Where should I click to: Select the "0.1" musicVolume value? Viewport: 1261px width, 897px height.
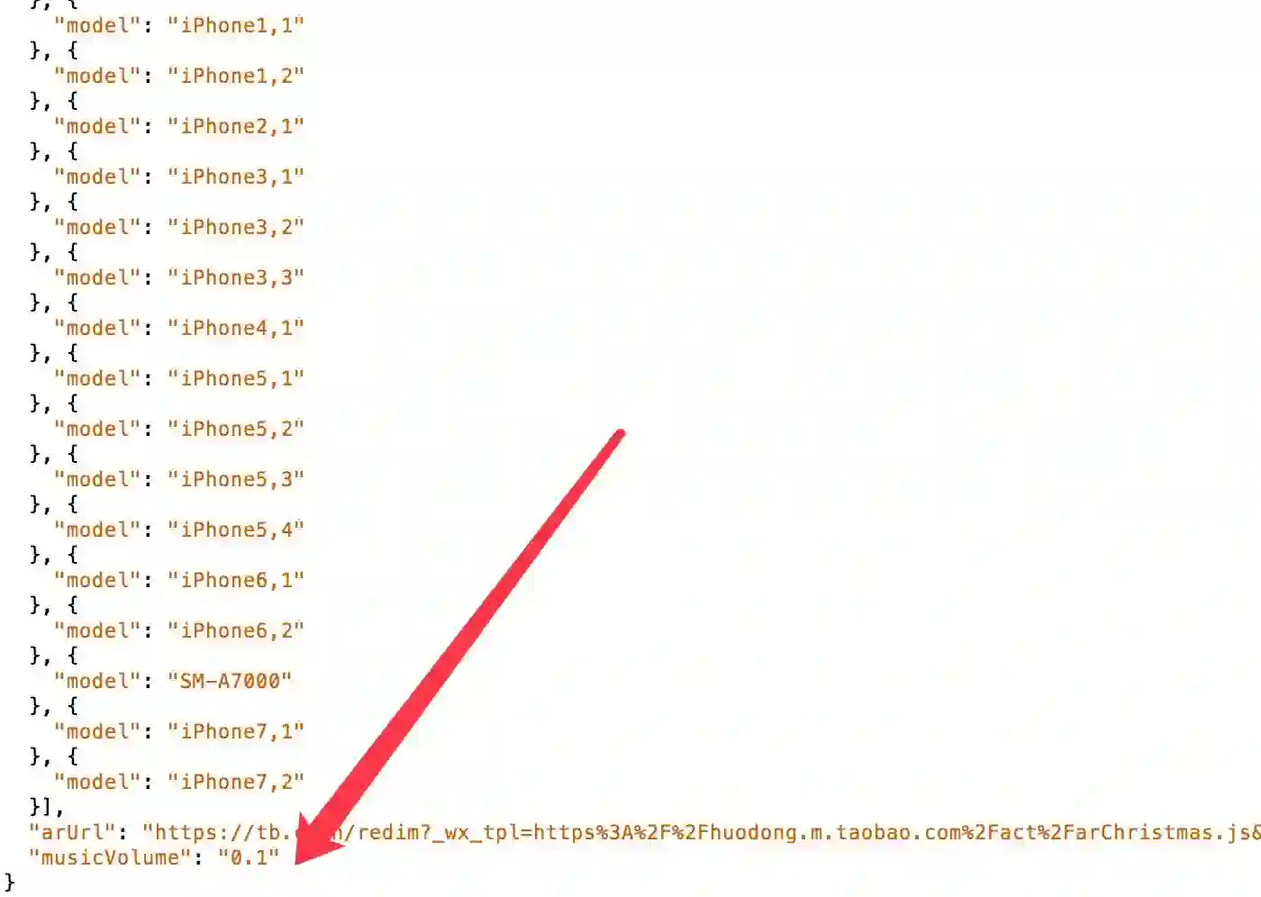[249, 857]
